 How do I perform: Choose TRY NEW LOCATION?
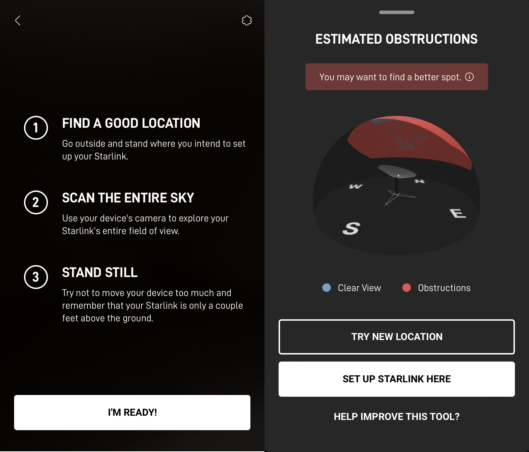point(397,337)
